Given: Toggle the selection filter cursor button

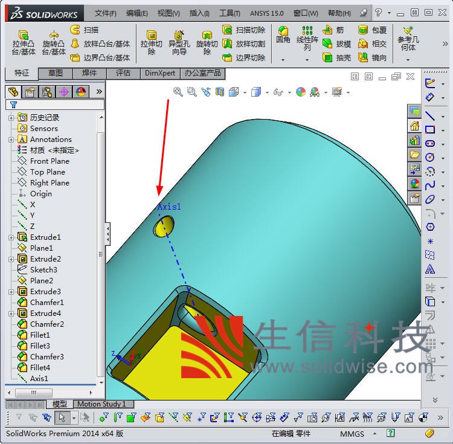Looking at the screenshot, I should 62,417.
